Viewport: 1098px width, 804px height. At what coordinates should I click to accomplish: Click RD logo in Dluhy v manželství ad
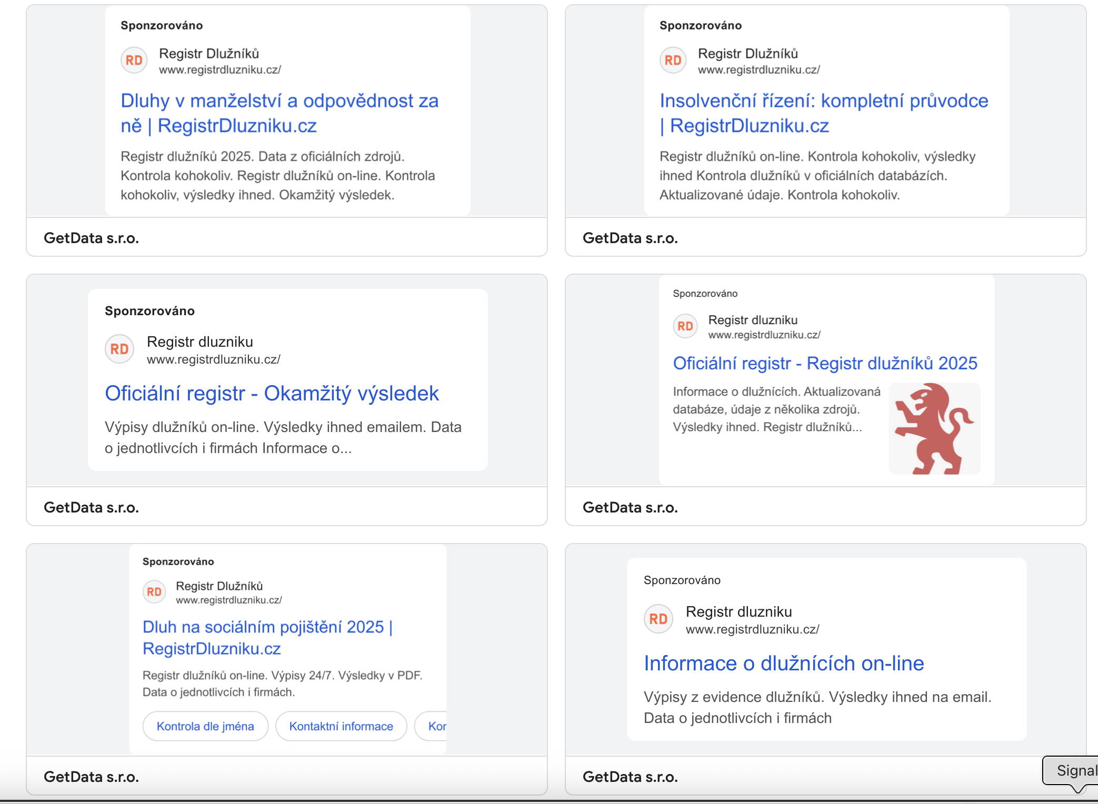(x=134, y=61)
